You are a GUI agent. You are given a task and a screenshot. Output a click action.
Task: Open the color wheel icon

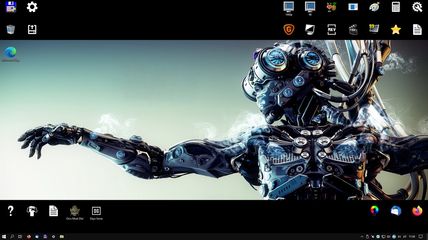pyautogui.click(x=374, y=211)
